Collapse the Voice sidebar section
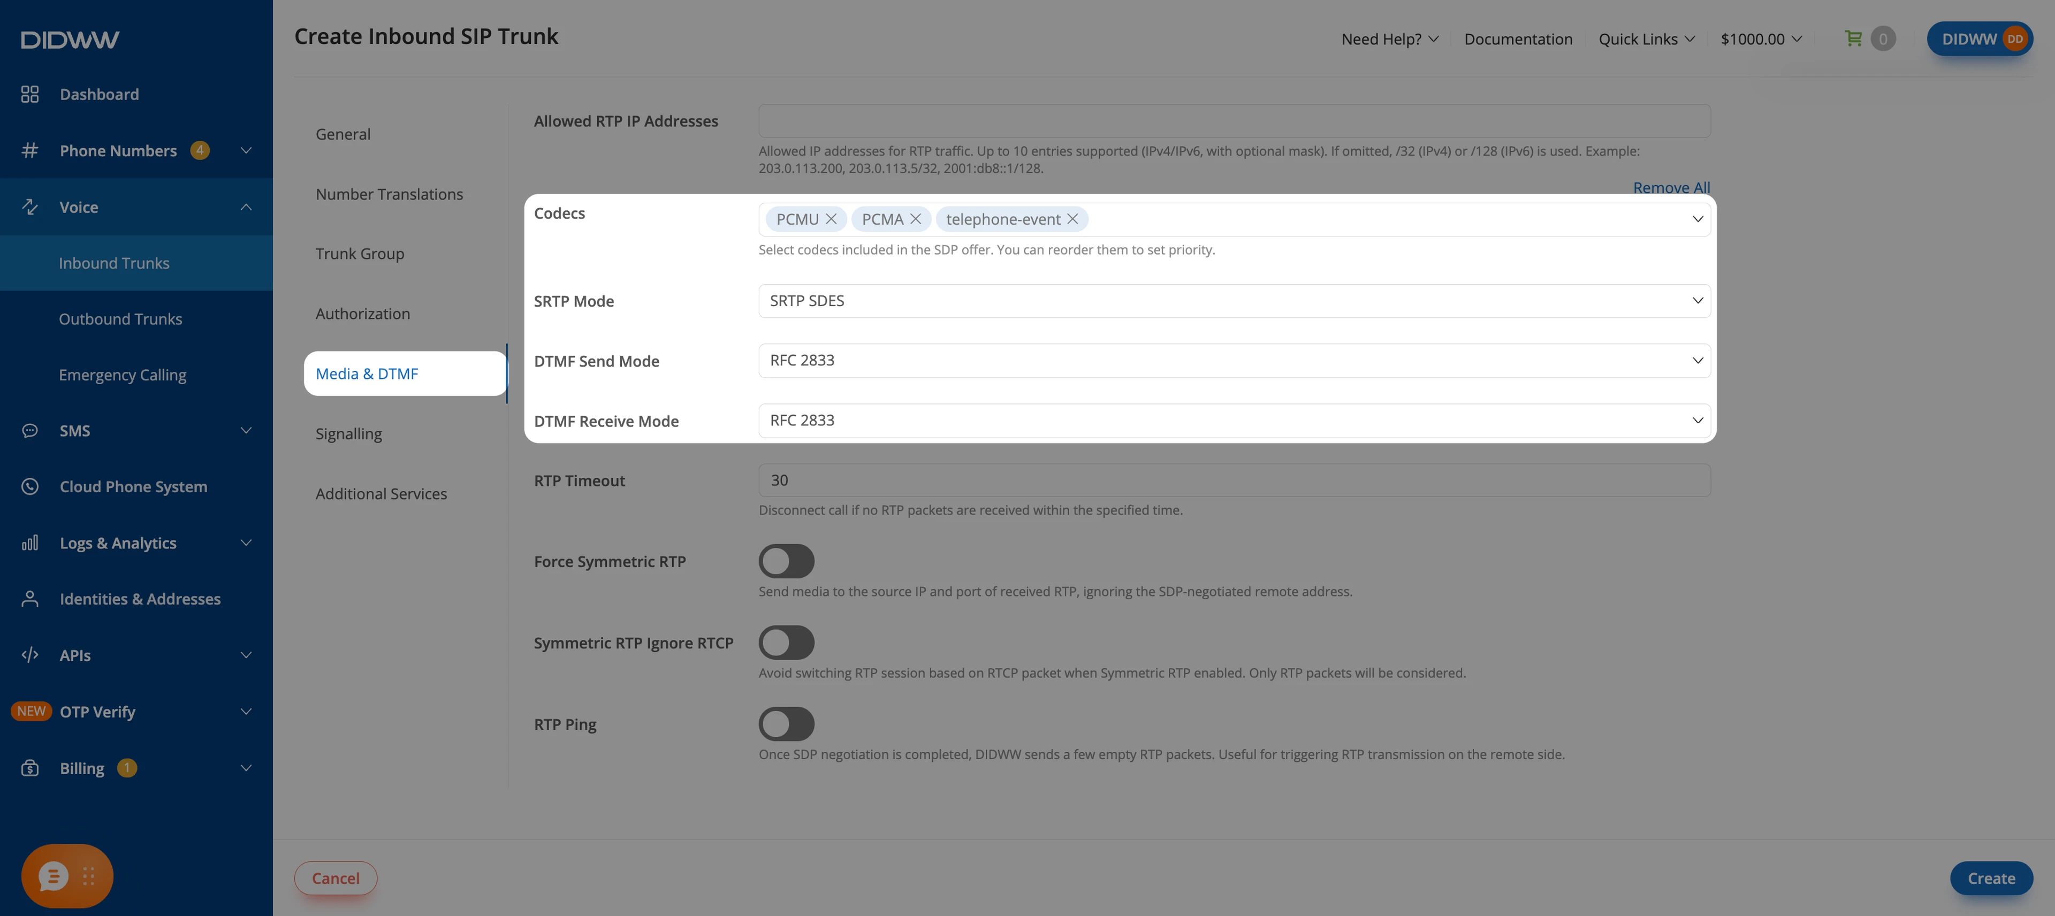This screenshot has height=916, width=2055. pyautogui.click(x=246, y=207)
